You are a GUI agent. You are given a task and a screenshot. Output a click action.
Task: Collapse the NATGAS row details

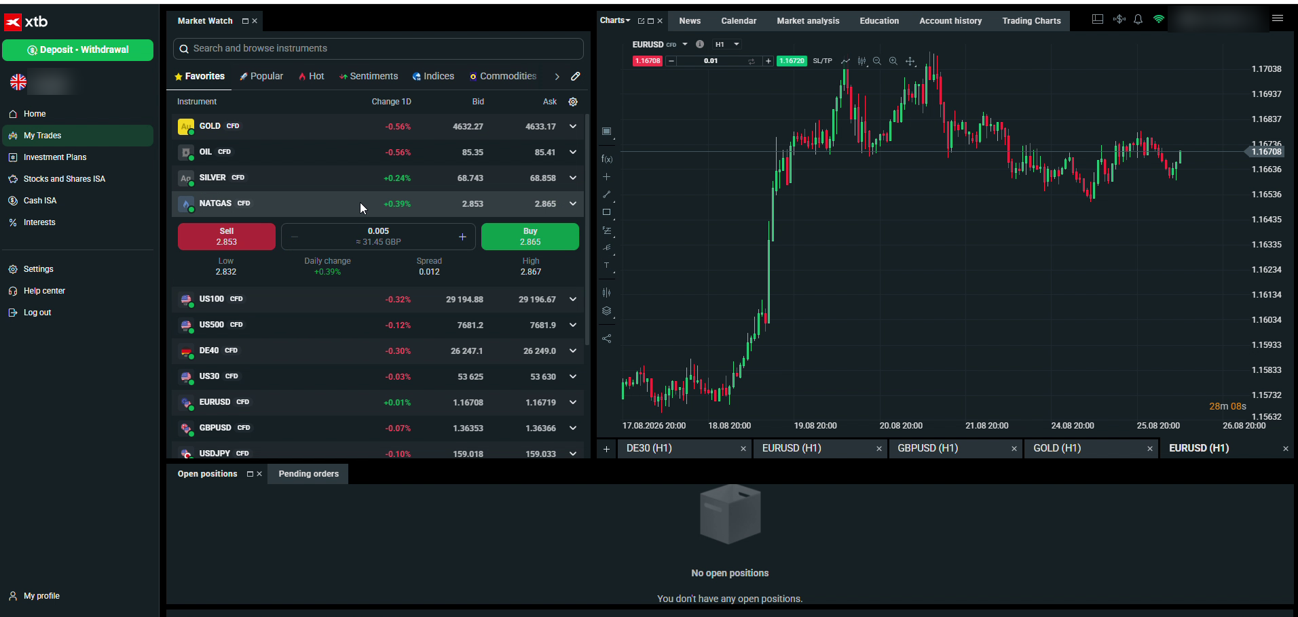(573, 203)
